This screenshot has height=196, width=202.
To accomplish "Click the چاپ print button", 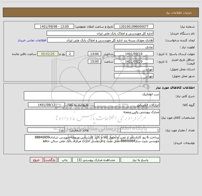I will click(65, 160).
